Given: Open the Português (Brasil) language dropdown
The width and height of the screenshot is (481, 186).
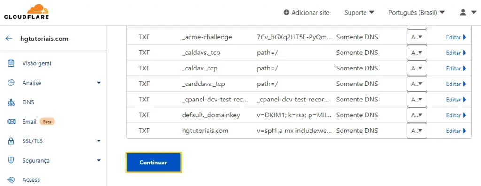Looking at the screenshot, I should click(x=417, y=13).
